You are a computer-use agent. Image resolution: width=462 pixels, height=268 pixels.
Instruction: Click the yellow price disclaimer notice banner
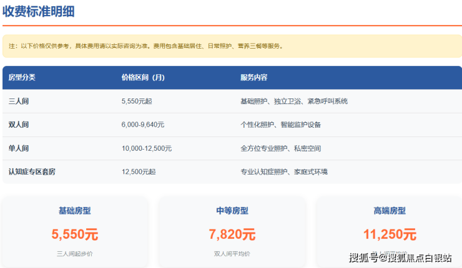[x=232, y=46]
